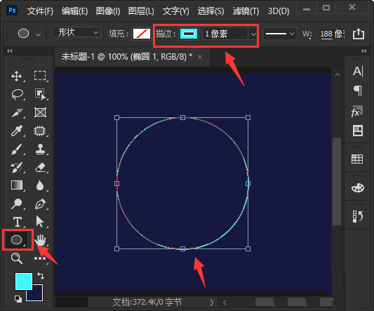This screenshot has width=374, height=311.
Task: Select the Clone Stamp tool
Action: coord(40,150)
